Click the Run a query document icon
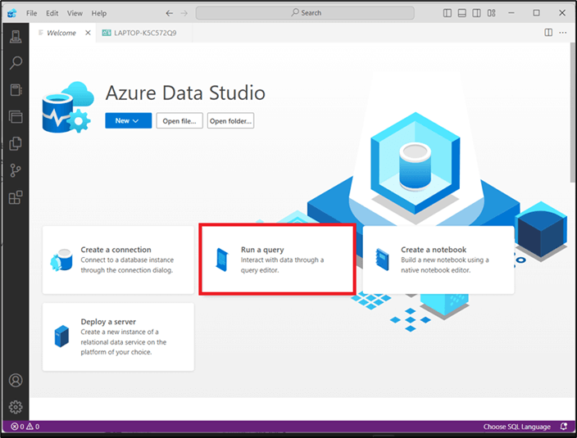The width and height of the screenshot is (577, 438). [222, 260]
